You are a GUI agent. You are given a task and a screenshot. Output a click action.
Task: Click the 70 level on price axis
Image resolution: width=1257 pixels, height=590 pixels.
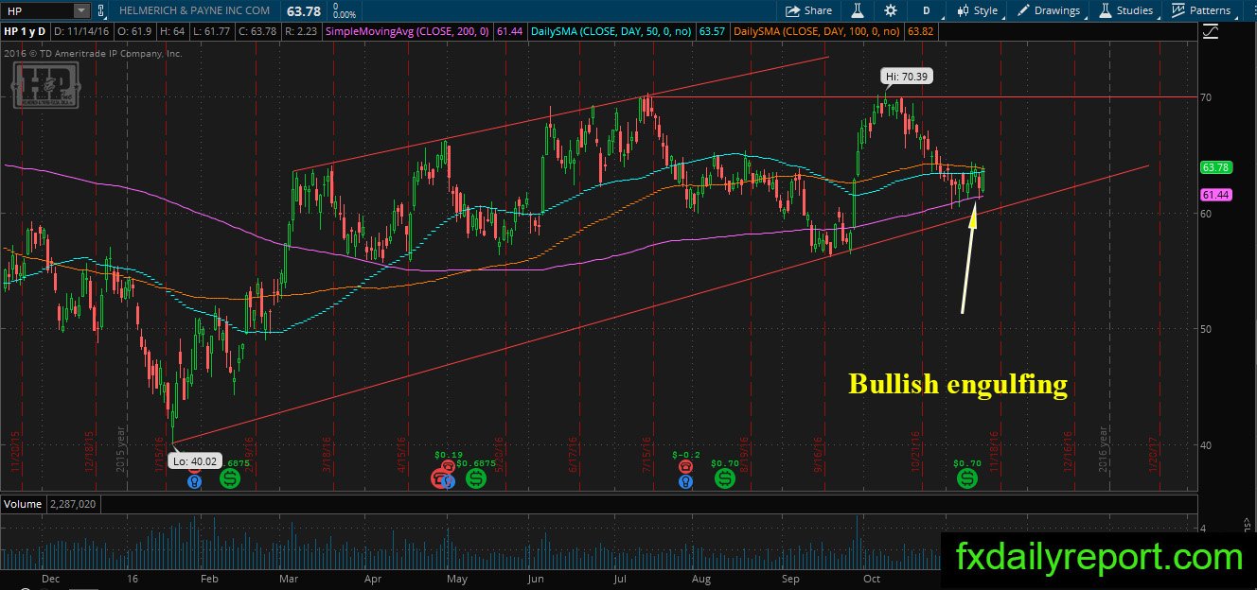[1208, 97]
